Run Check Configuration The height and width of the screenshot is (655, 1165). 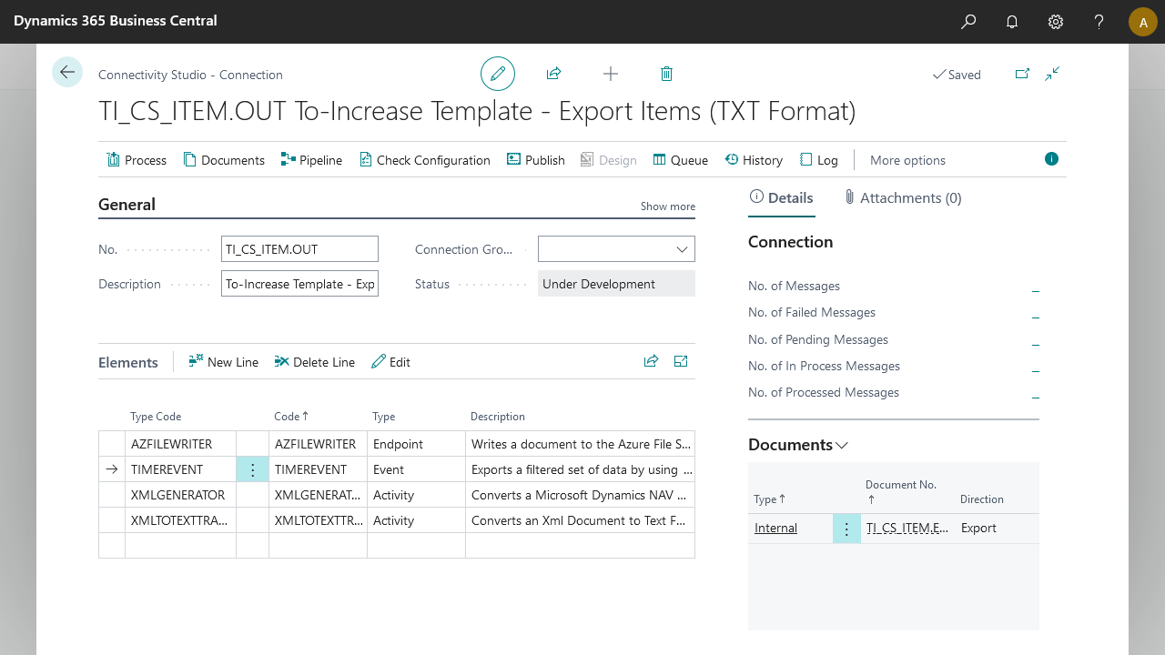pos(425,160)
